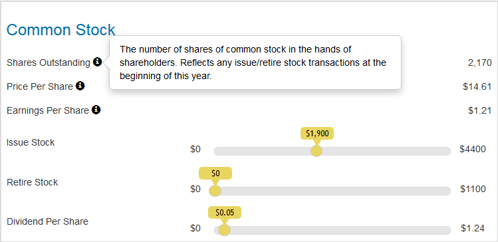Click the Price Per Share label
The height and width of the screenshot is (242, 498).
point(40,86)
